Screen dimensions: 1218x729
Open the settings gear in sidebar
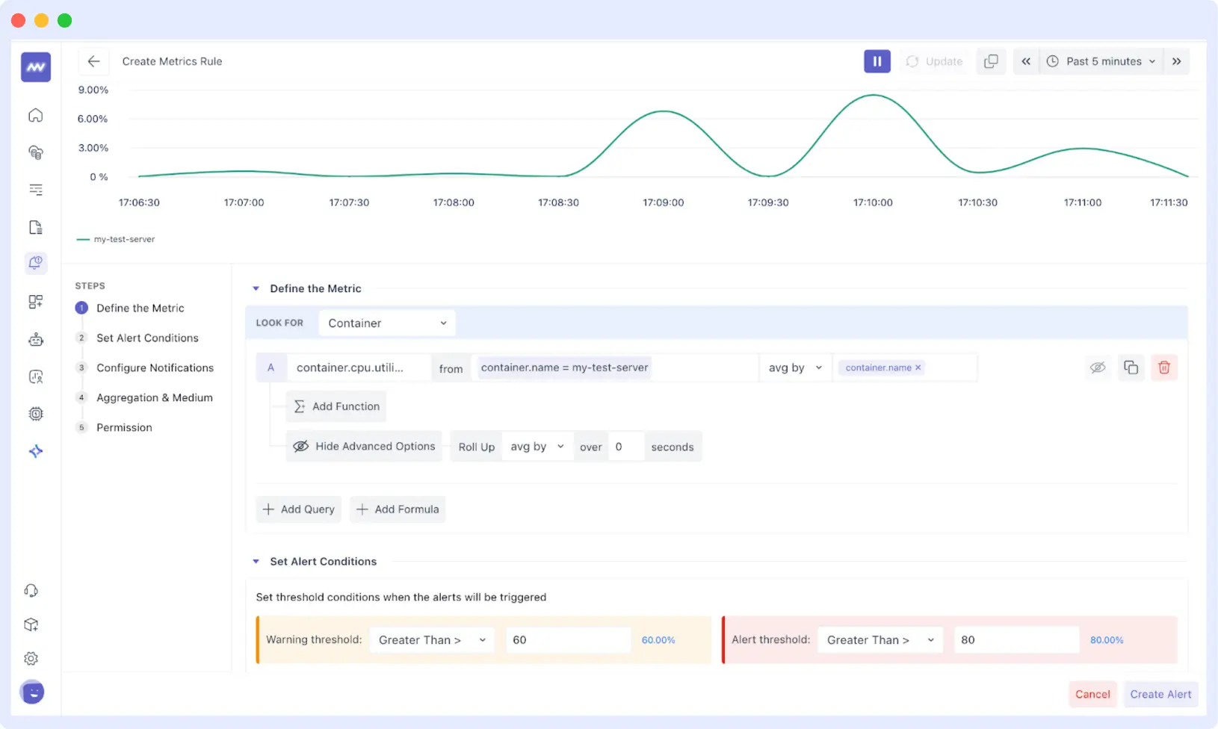point(31,658)
